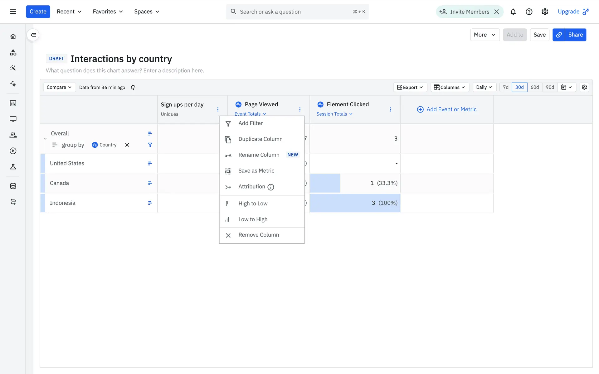599x374 pixels.
Task: Select the 60d date range
Action: tap(534, 87)
